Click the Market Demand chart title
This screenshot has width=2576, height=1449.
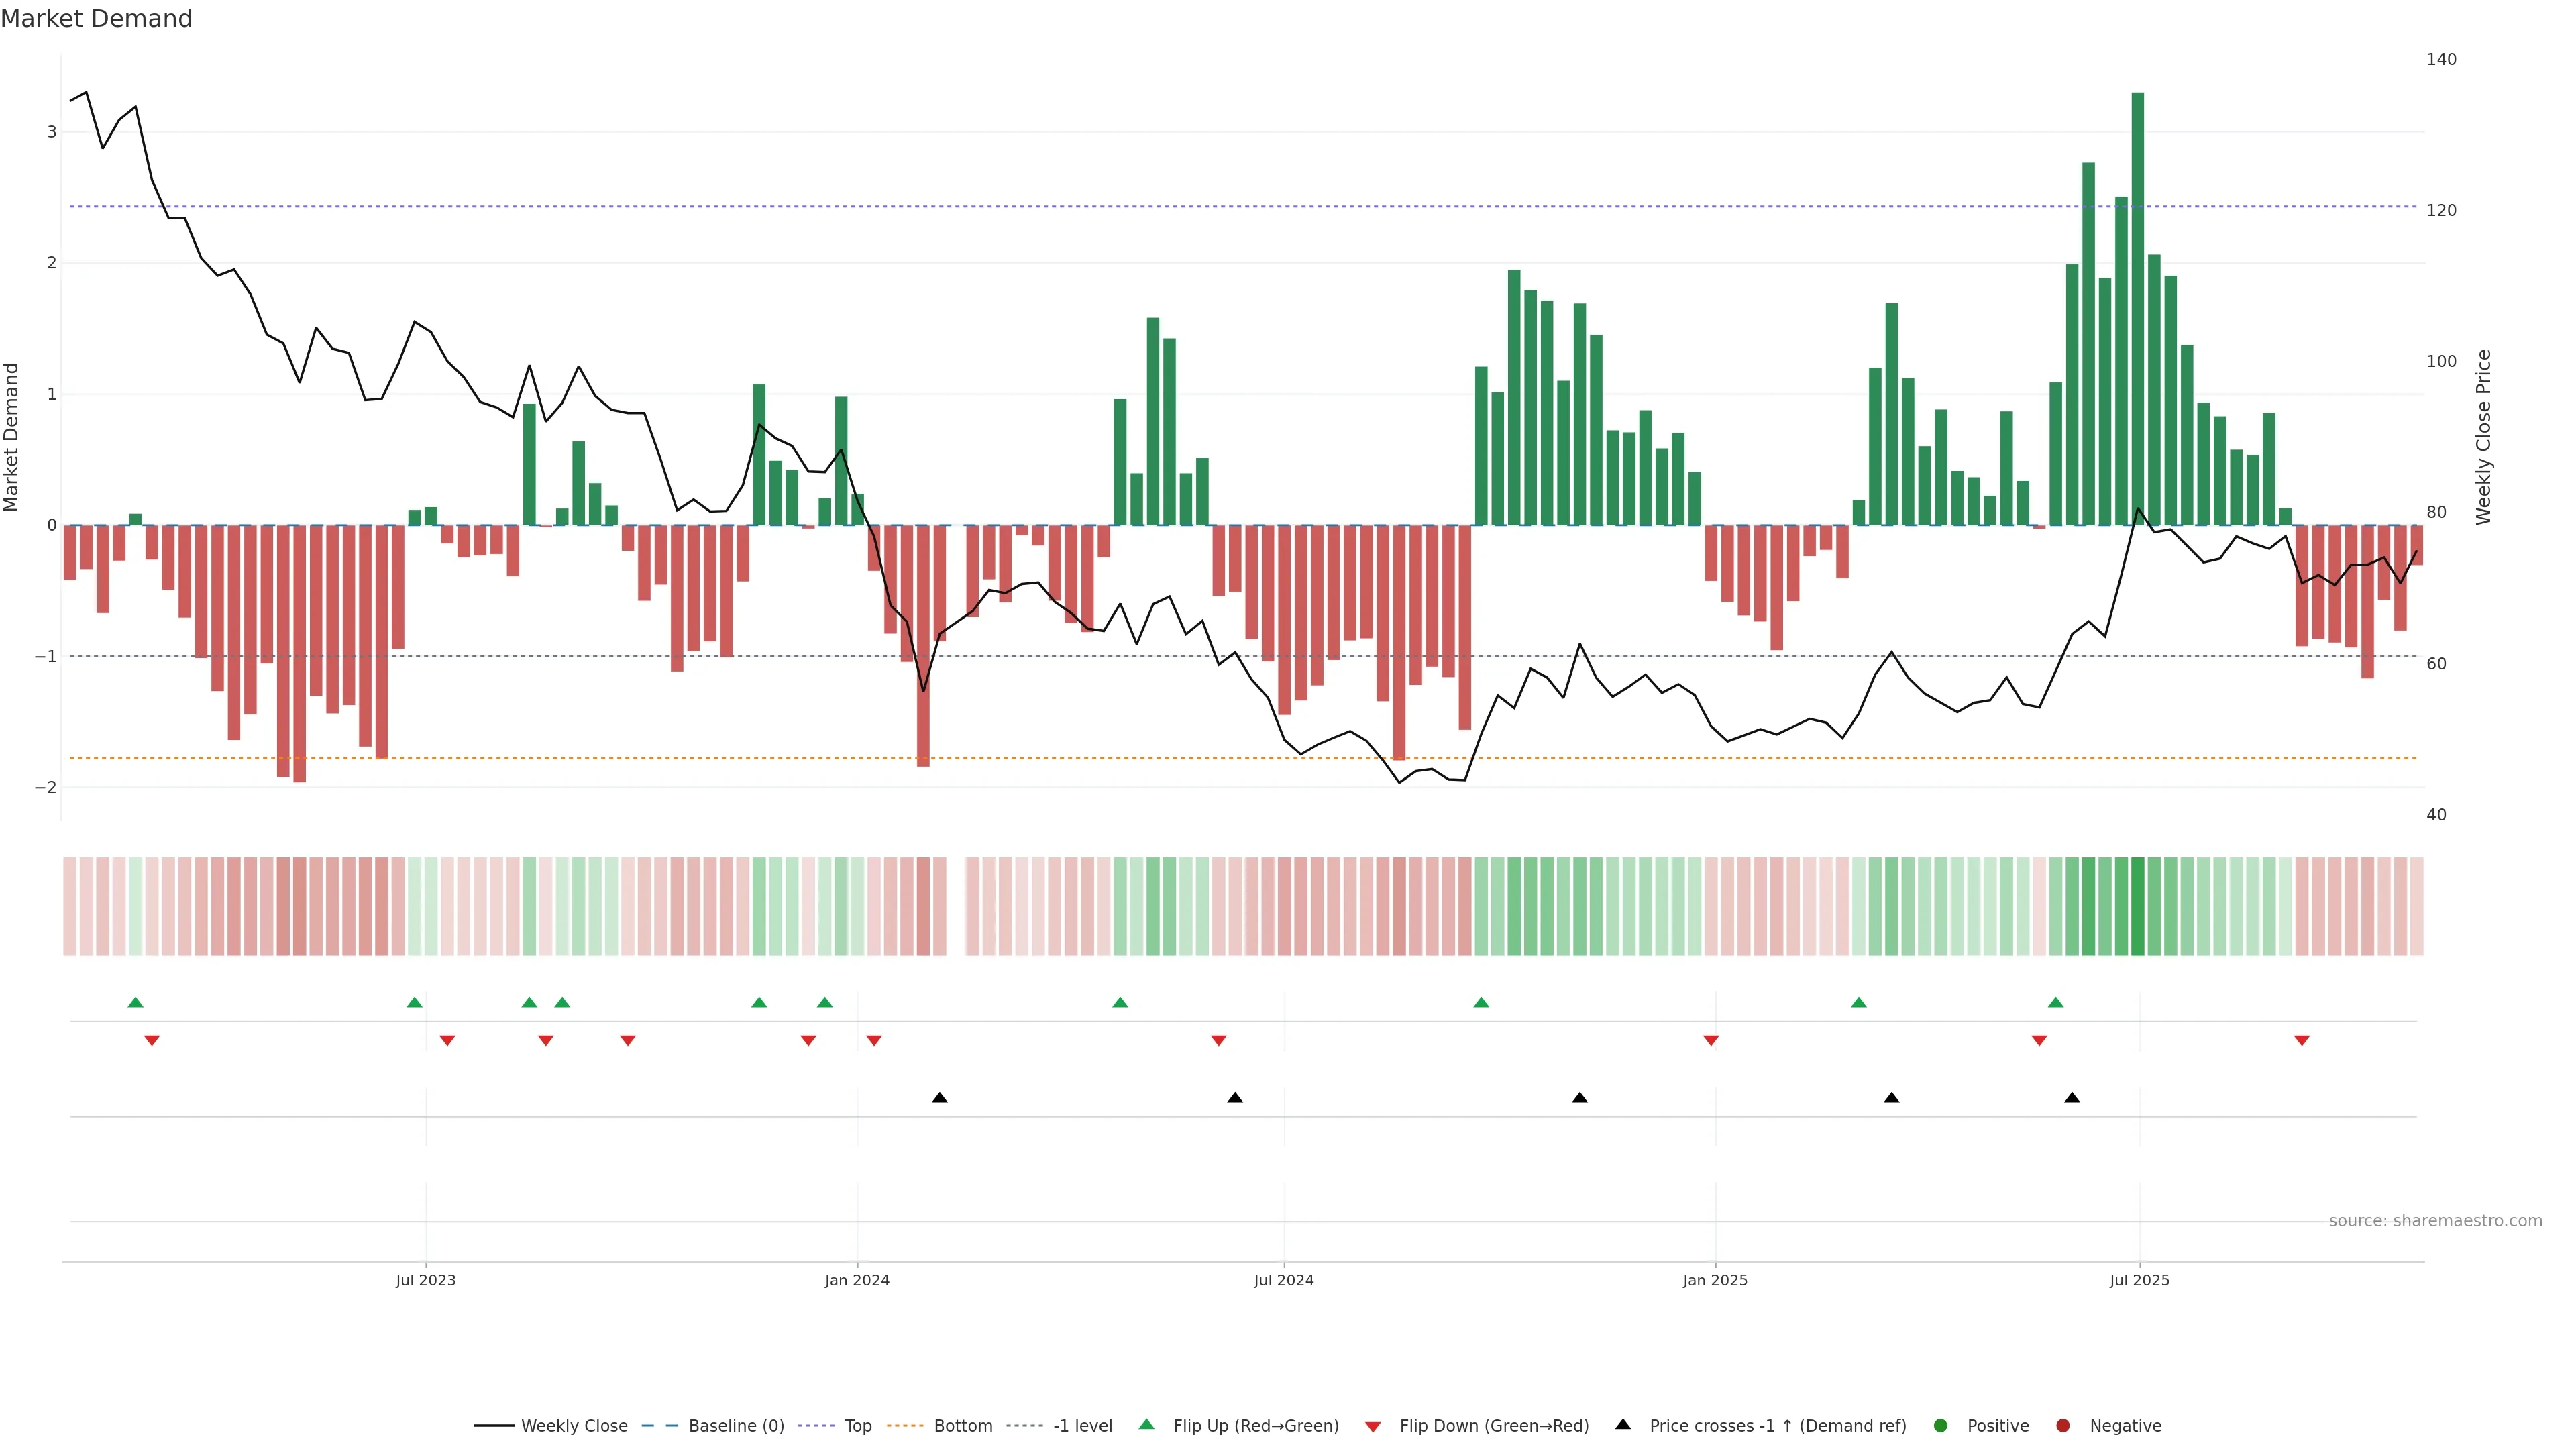(x=96, y=19)
